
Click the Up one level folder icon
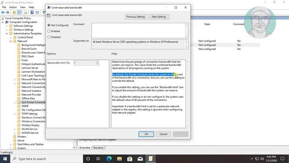(x=14, y=12)
